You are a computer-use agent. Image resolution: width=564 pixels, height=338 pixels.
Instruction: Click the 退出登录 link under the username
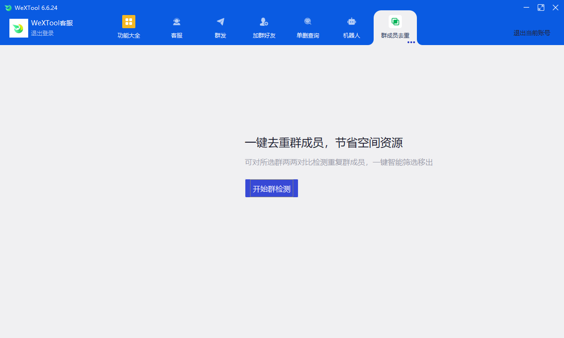point(42,33)
